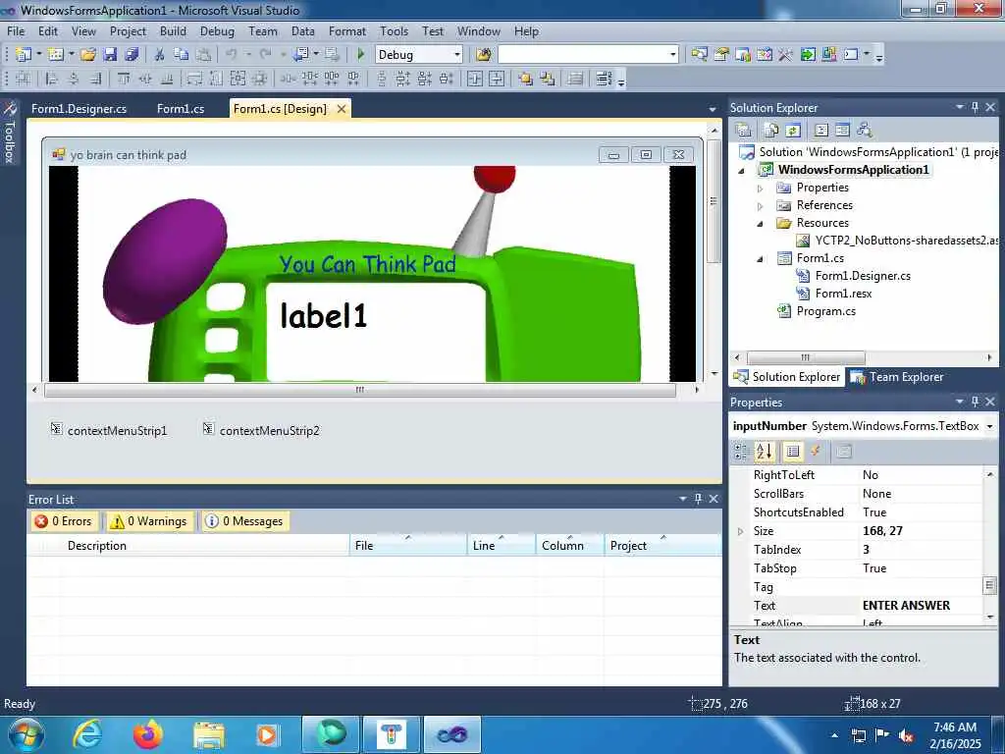
Task: Expand the Properties node in the tree
Action: 761,188
